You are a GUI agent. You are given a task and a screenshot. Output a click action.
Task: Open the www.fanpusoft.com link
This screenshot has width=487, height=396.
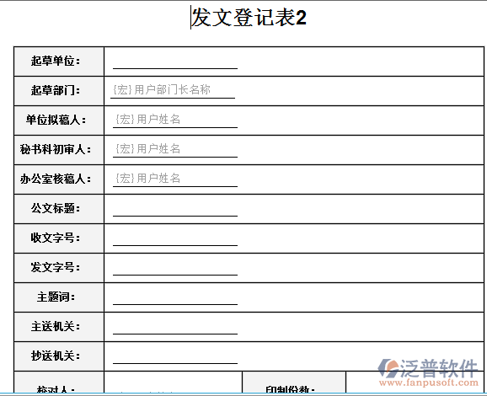pos(429,383)
